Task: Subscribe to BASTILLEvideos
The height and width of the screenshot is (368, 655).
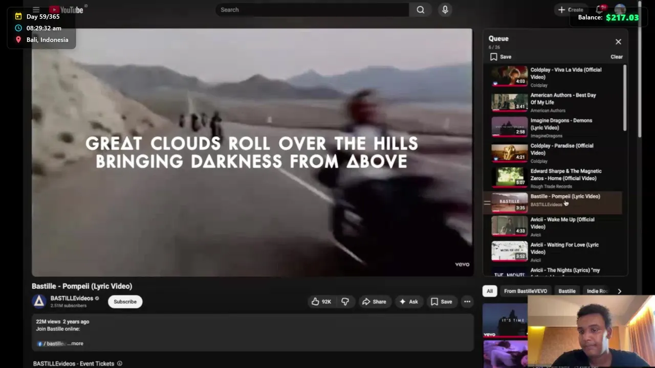Action: 125,302
